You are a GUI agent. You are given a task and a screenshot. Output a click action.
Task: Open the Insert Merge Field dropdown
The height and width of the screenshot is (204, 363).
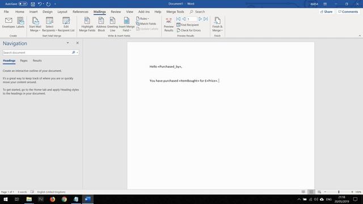click(x=126, y=24)
